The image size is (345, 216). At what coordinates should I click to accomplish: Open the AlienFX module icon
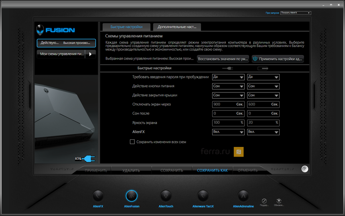point(98,196)
